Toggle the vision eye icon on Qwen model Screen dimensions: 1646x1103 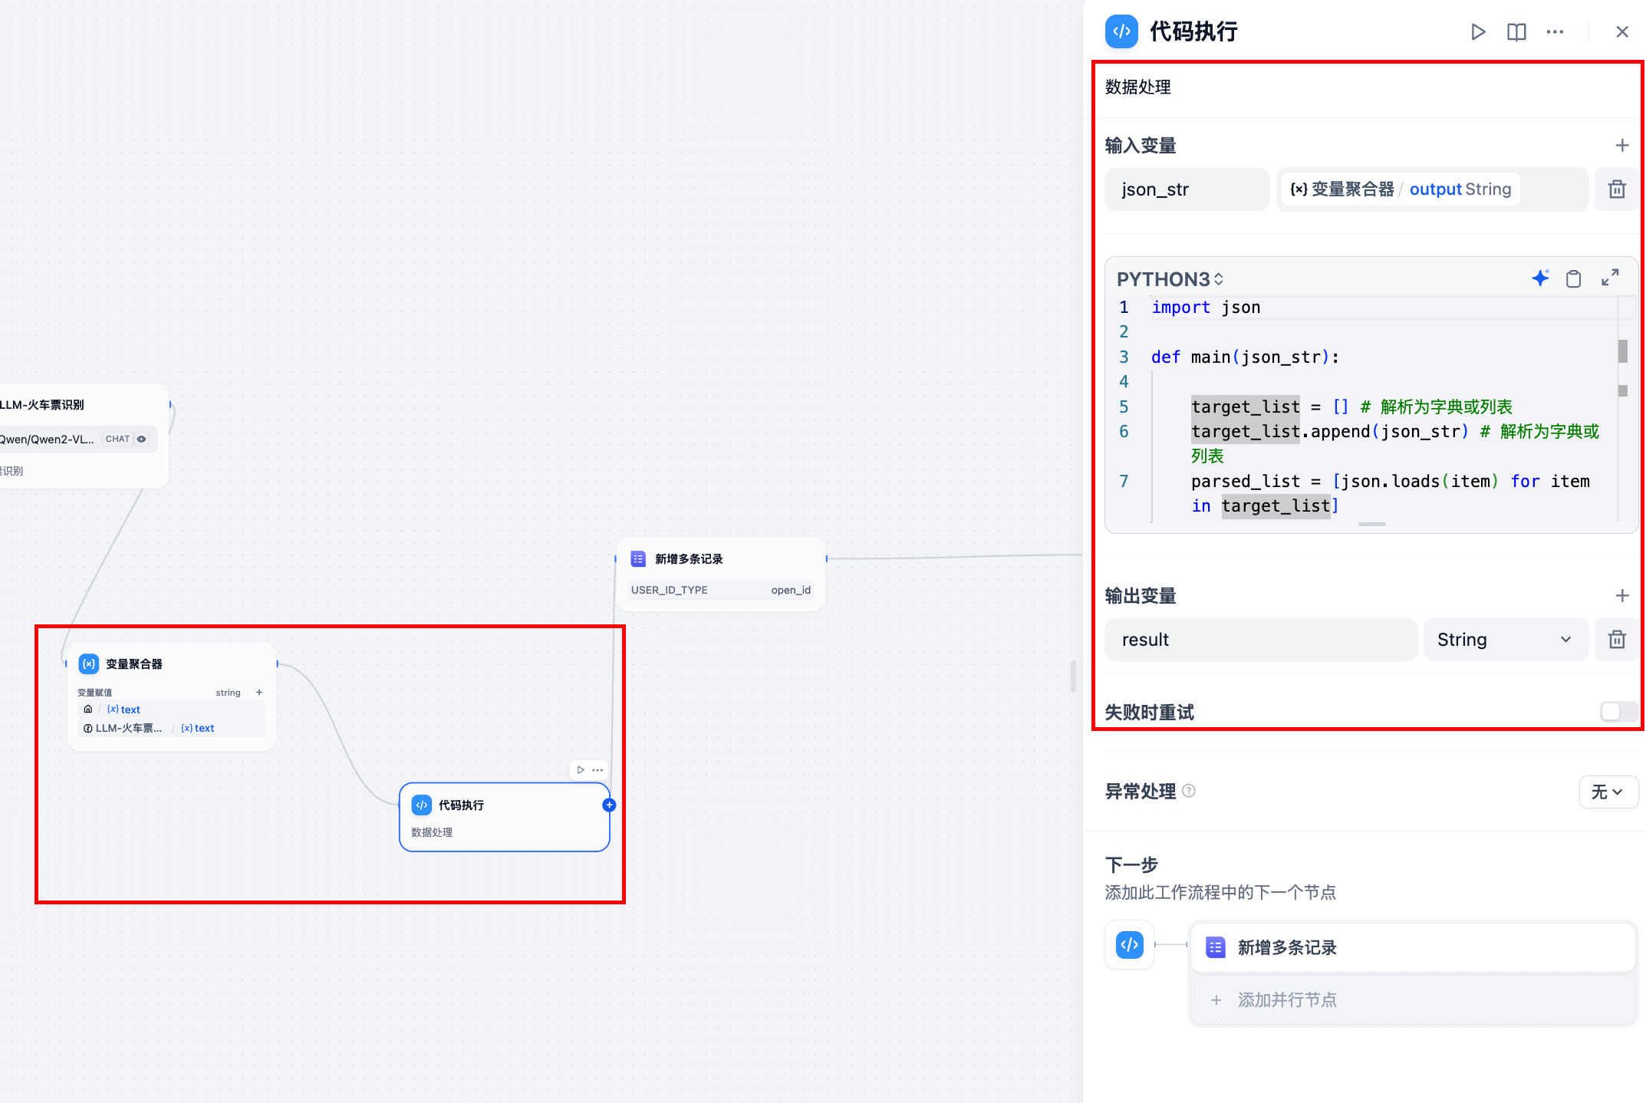141,440
